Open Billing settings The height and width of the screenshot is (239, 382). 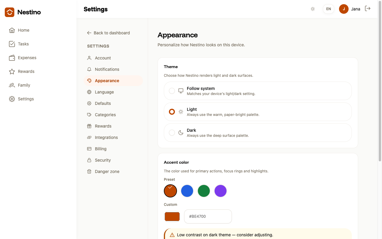pos(113,149)
